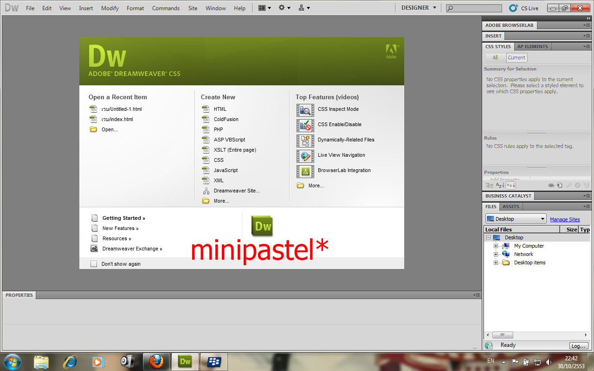Click the Size column header
594x371 pixels.
pos(569,230)
